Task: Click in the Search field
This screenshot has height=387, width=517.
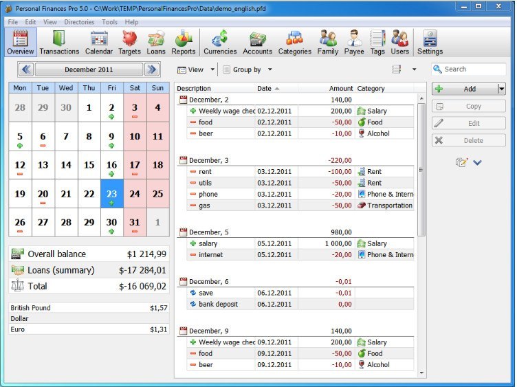Action: (469, 69)
